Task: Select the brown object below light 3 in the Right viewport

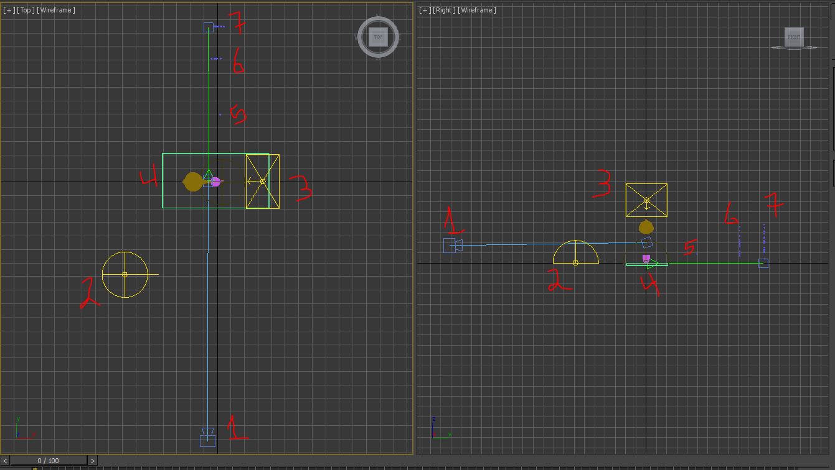Action: 646,227
